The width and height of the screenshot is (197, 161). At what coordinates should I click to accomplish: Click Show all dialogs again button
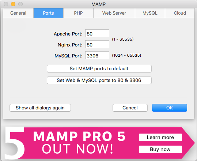pyautogui.click(x=40, y=108)
